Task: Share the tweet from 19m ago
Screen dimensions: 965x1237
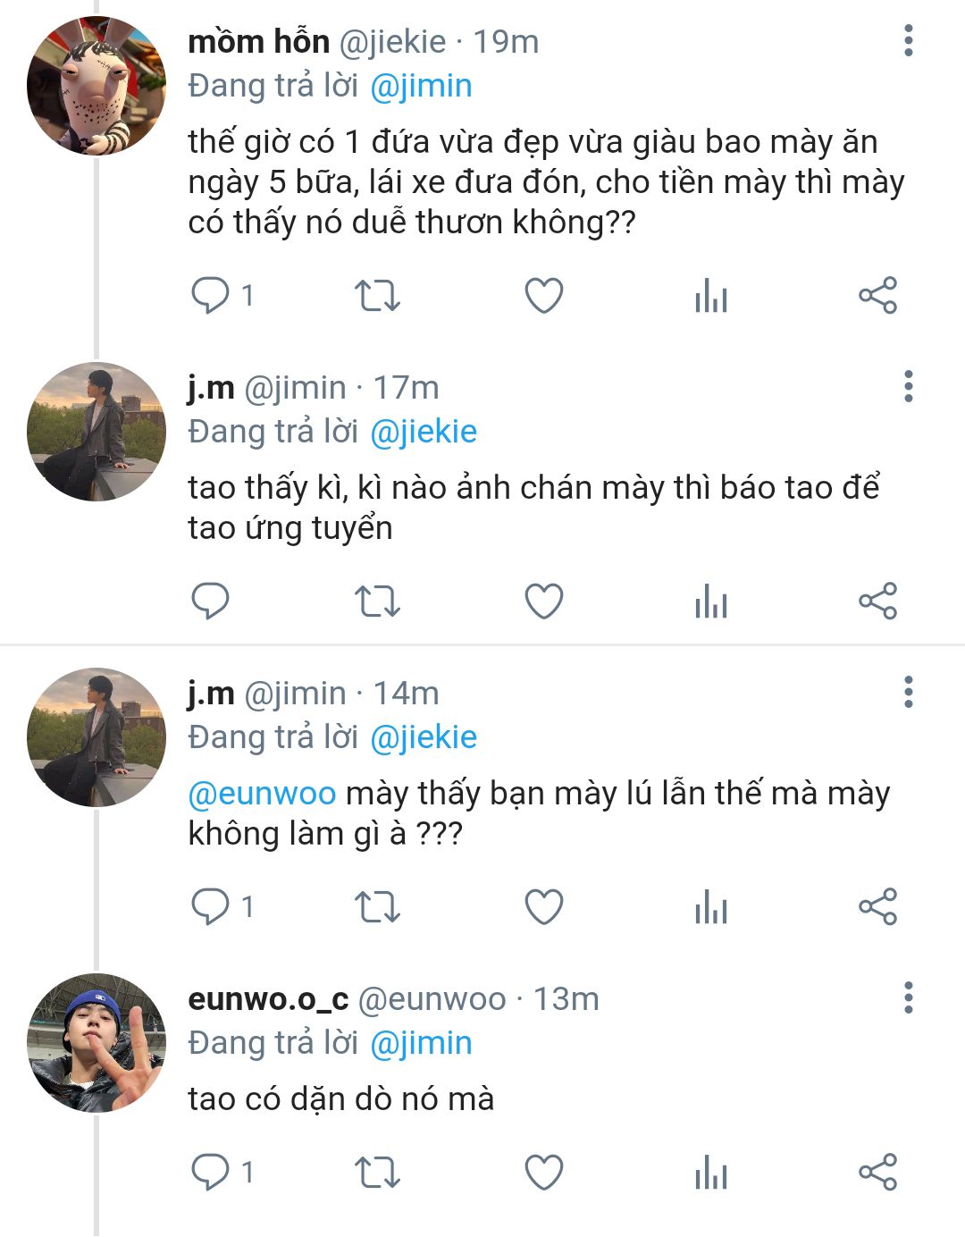Action: click(x=877, y=296)
